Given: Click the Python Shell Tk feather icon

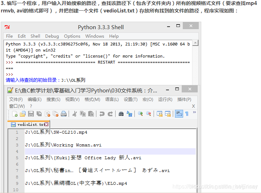Looking at the screenshot, I should point(7,27).
